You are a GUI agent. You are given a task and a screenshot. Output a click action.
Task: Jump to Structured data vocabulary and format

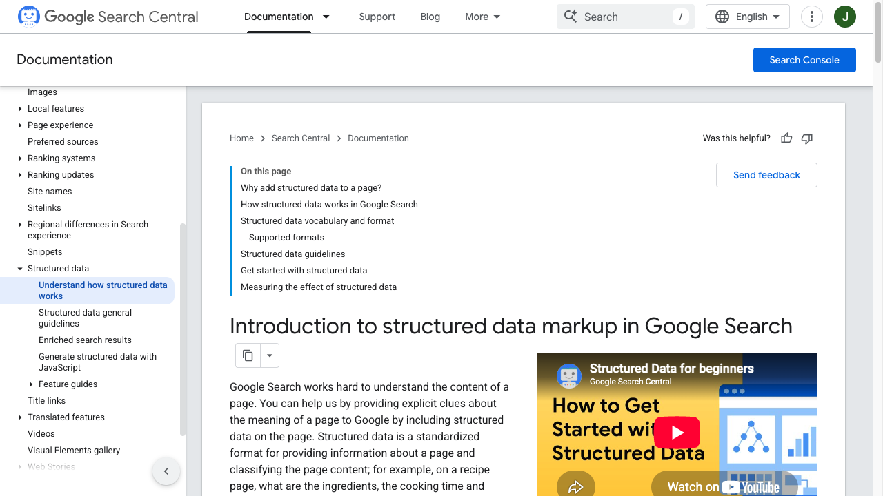[317, 221]
